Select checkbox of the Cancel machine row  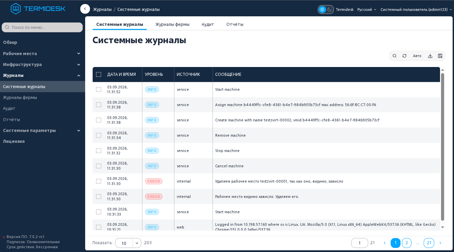tap(99, 166)
